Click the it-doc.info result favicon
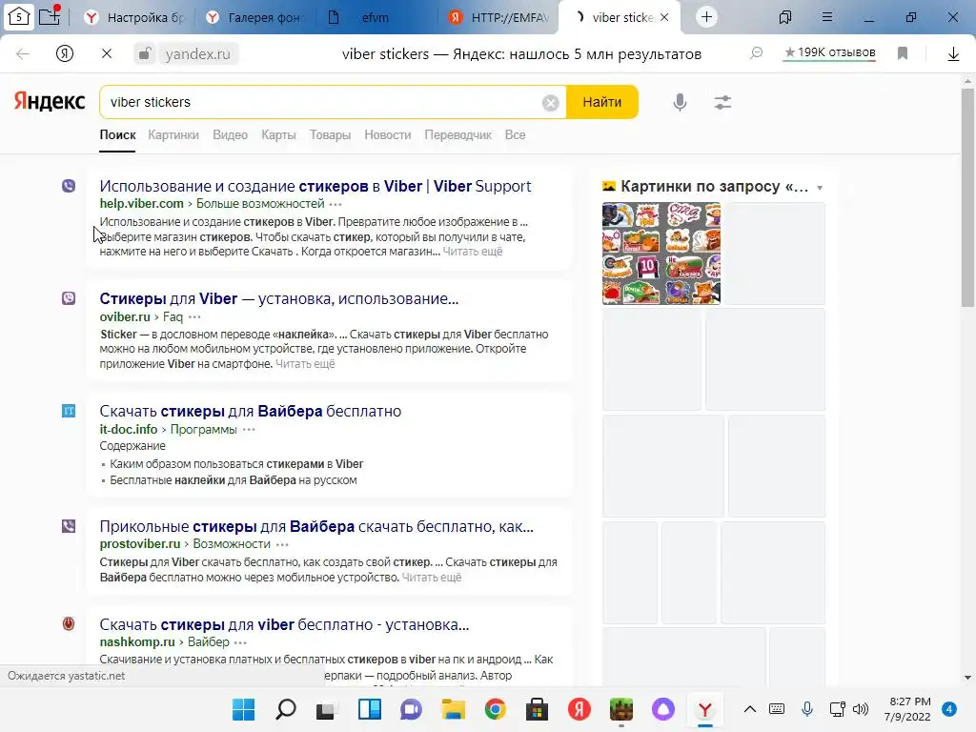Screen dimensions: 976x732 (69, 411)
